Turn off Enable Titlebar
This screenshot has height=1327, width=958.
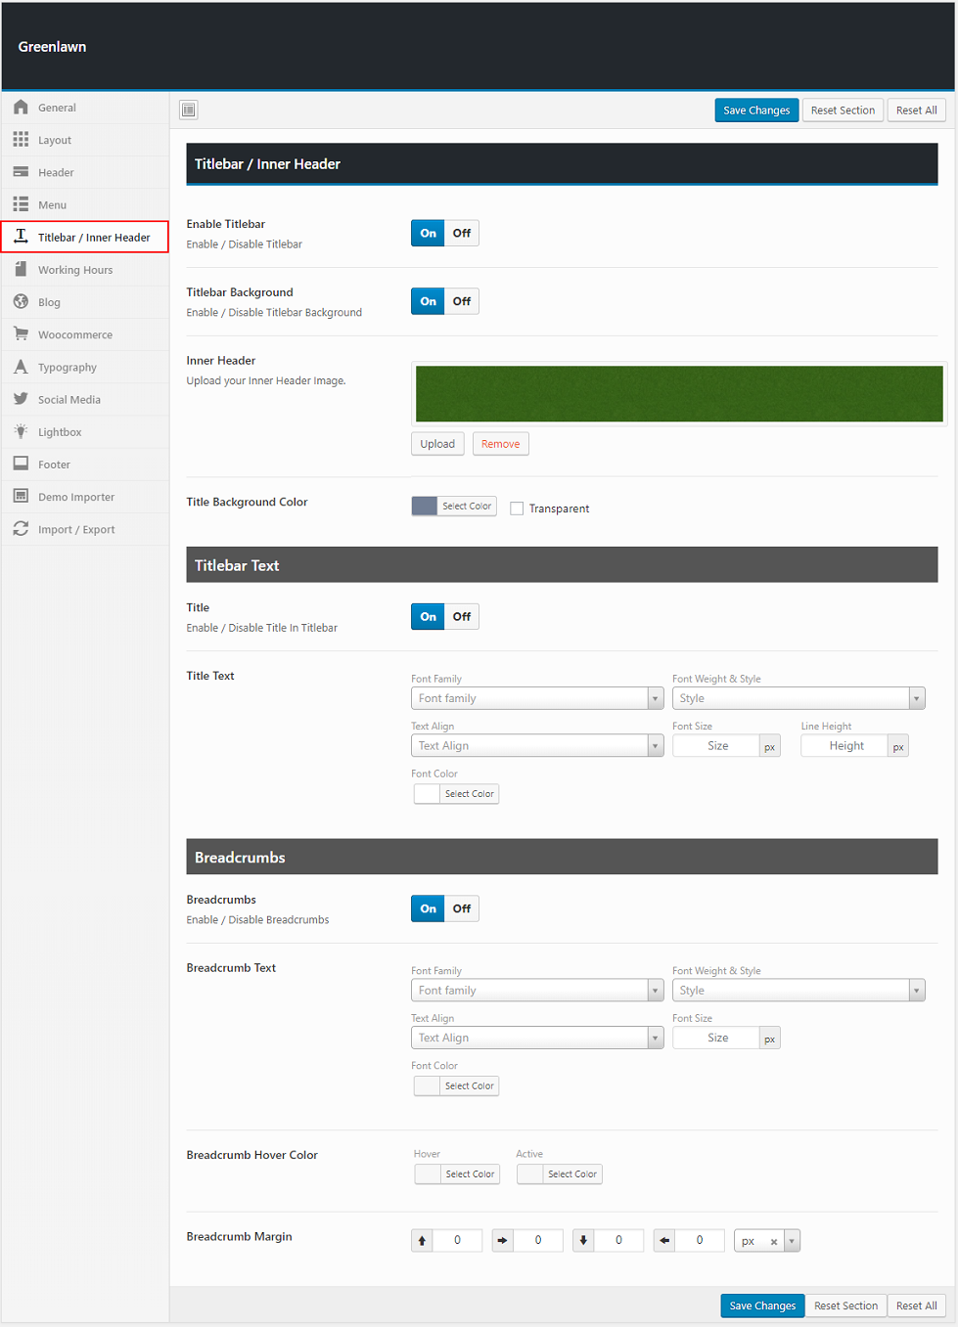click(461, 234)
